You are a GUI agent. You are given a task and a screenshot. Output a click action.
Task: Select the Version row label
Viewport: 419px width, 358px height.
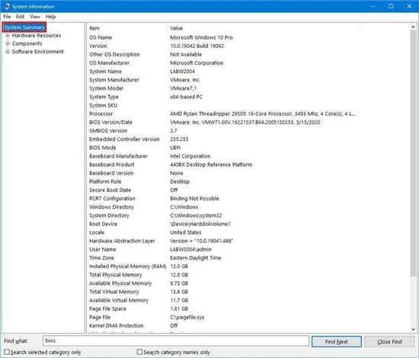(98, 46)
